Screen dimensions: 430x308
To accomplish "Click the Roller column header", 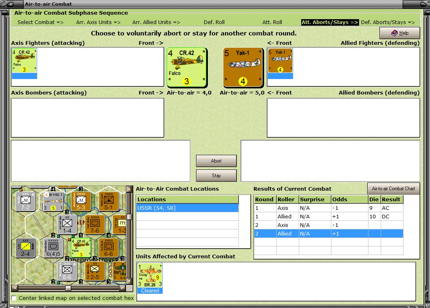I will coord(288,199).
